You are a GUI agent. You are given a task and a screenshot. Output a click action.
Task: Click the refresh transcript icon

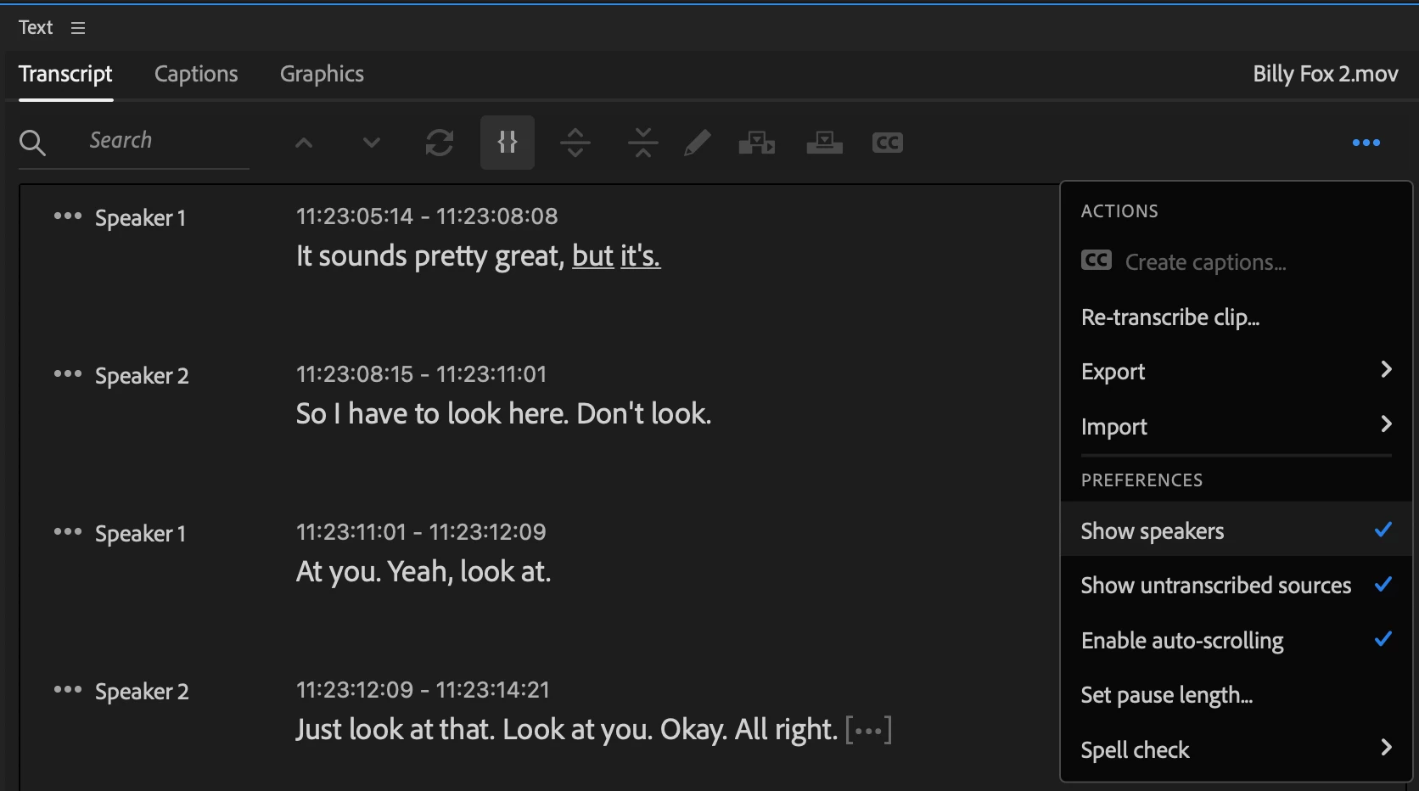coord(440,143)
